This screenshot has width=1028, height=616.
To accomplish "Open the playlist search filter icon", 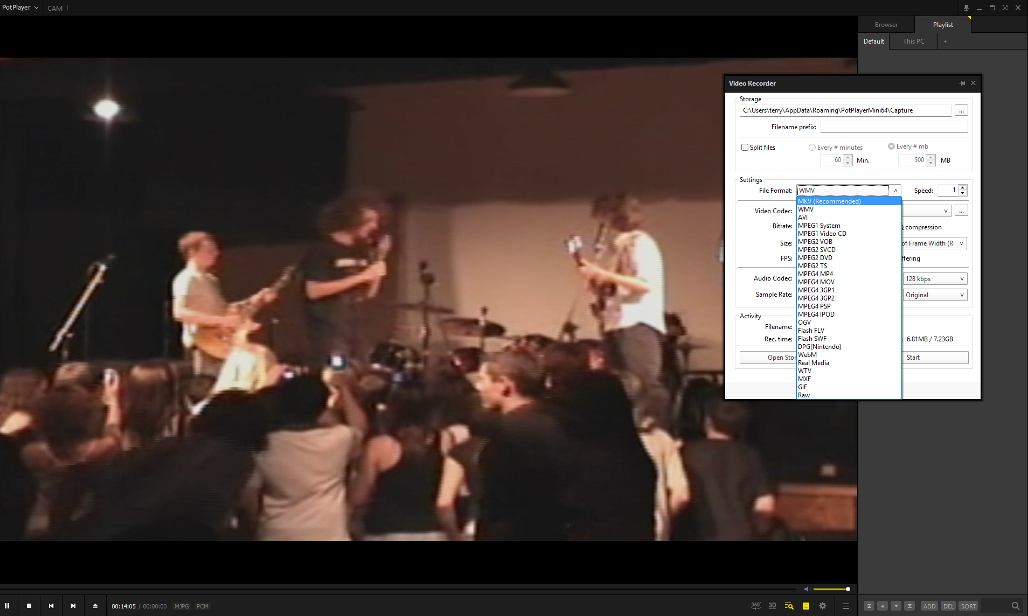I will point(789,605).
